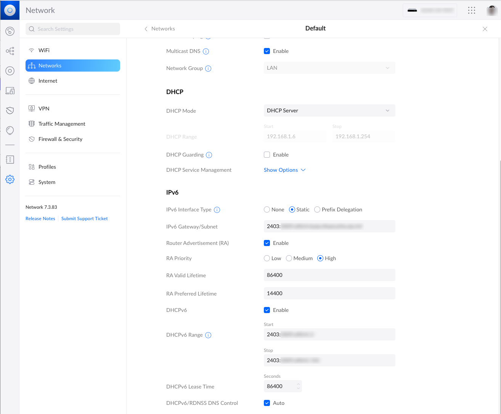
Task: Open the Insights lightbulb icon
Action: pyautogui.click(x=10, y=131)
